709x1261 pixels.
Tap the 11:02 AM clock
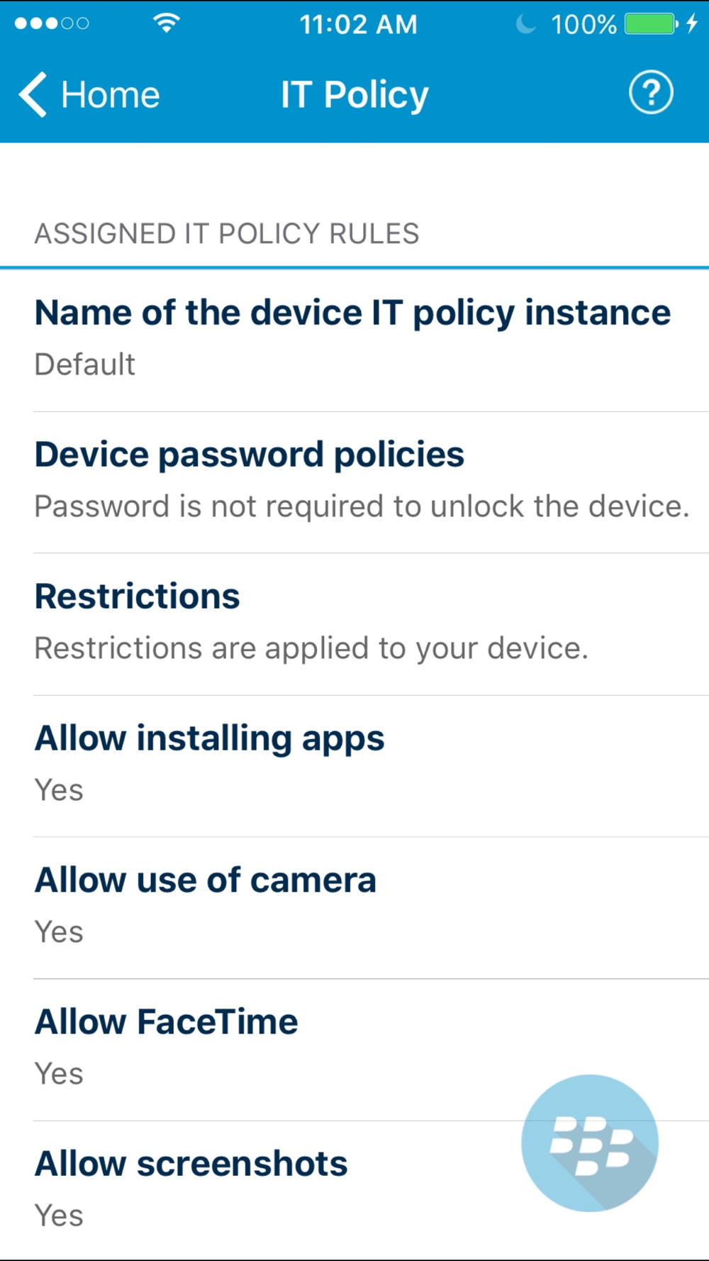pyautogui.click(x=358, y=24)
